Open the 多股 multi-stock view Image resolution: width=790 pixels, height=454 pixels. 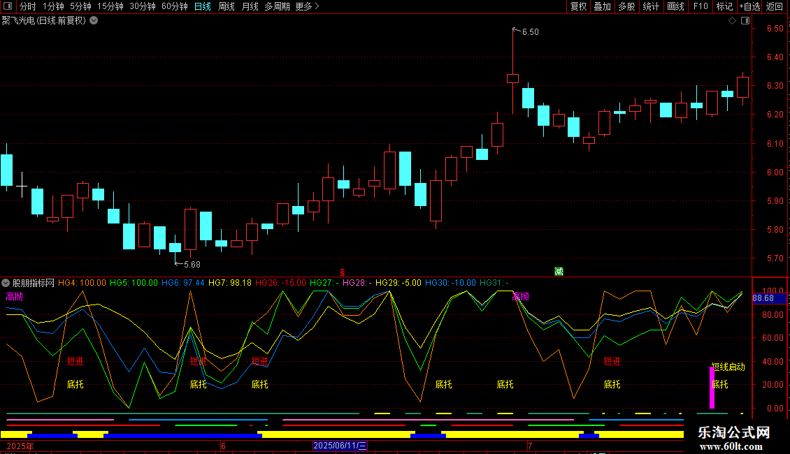tap(626, 6)
